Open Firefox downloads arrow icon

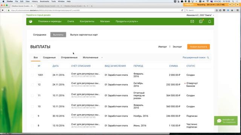(x=228, y=10)
